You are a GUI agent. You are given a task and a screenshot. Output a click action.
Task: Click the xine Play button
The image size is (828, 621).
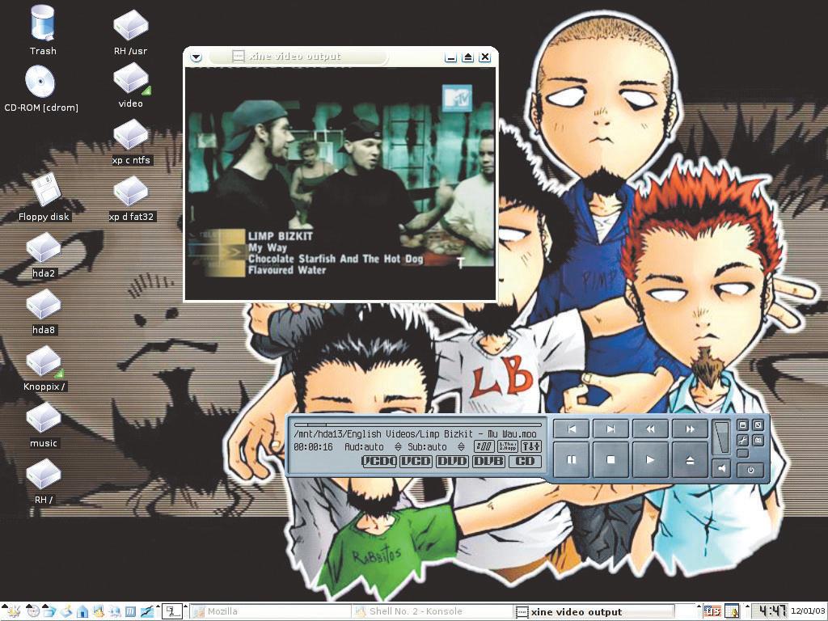tap(650, 460)
